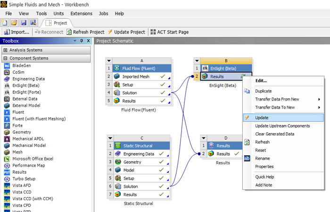This screenshot has width=330, height=212.
Task: Select Engineering Data icon in Toolbox
Action: (x=7, y=79)
